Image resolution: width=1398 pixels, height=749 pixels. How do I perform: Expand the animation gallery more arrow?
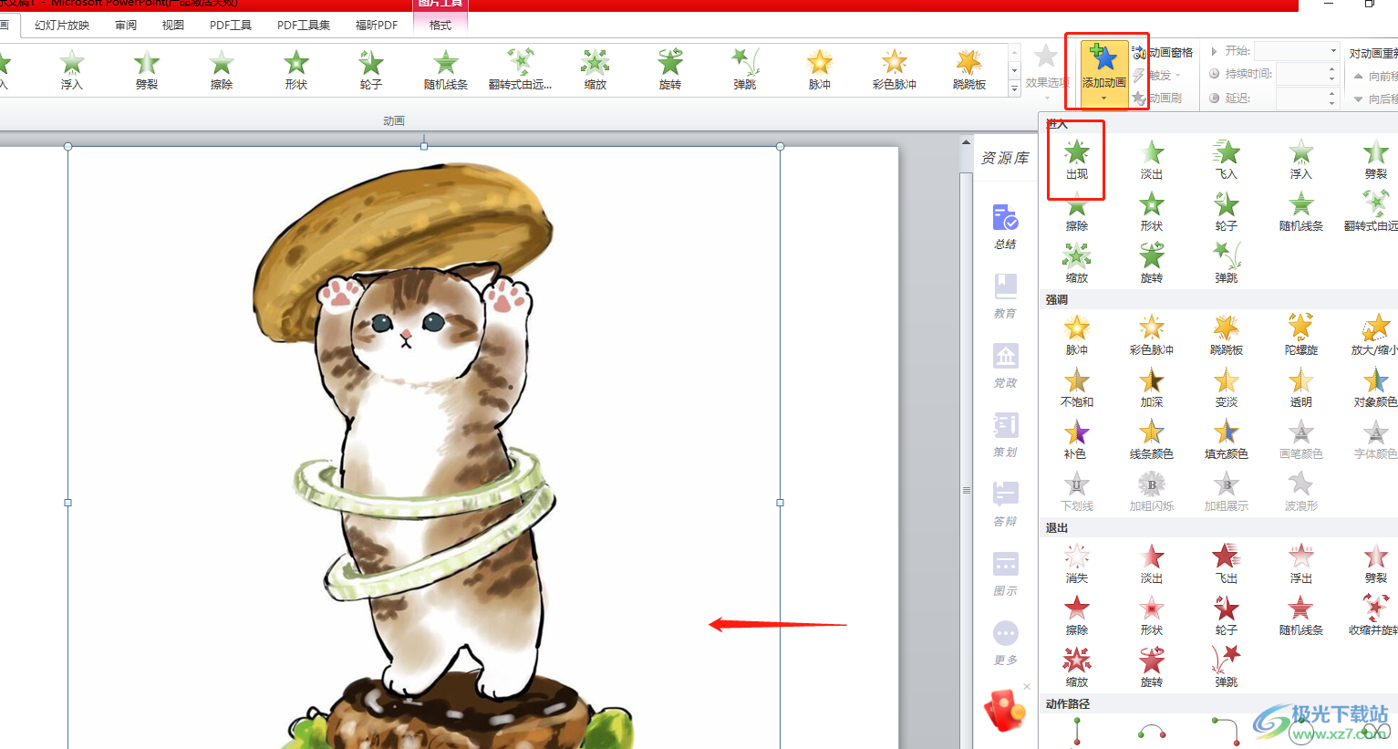1014,88
